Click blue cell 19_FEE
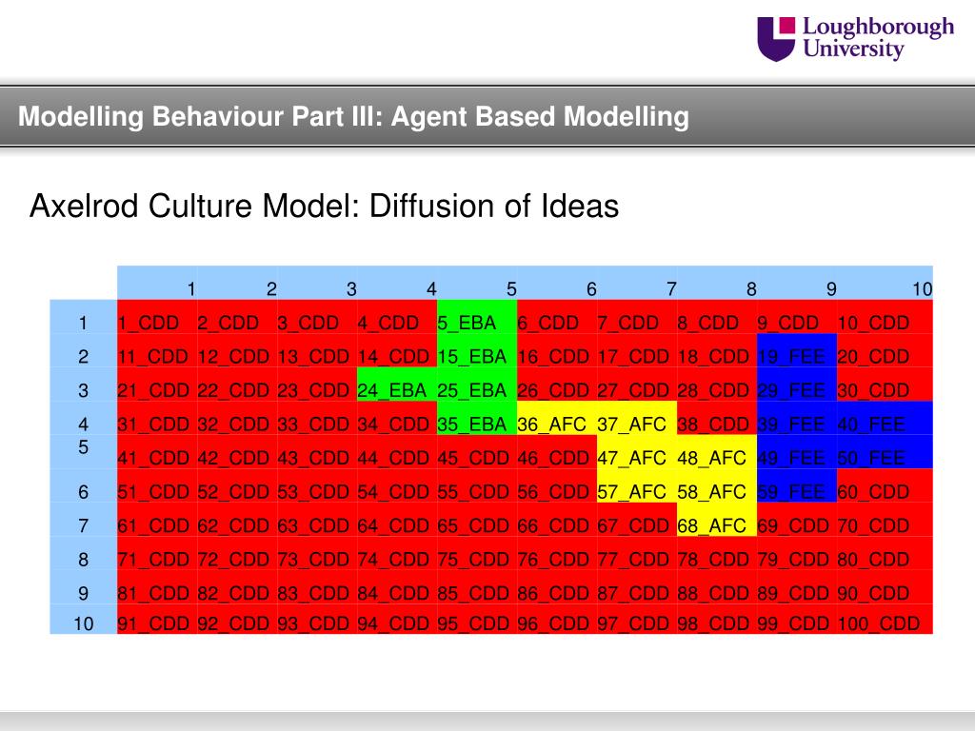This screenshot has height=731, width=975. click(x=797, y=350)
